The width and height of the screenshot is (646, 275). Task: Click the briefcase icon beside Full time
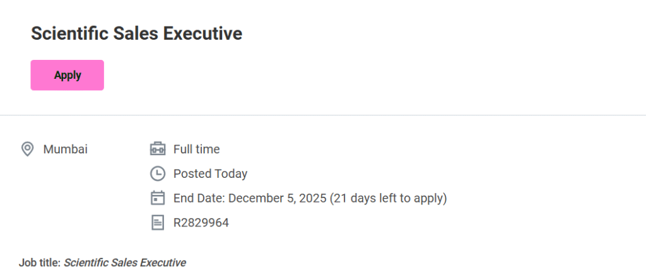pos(157,149)
